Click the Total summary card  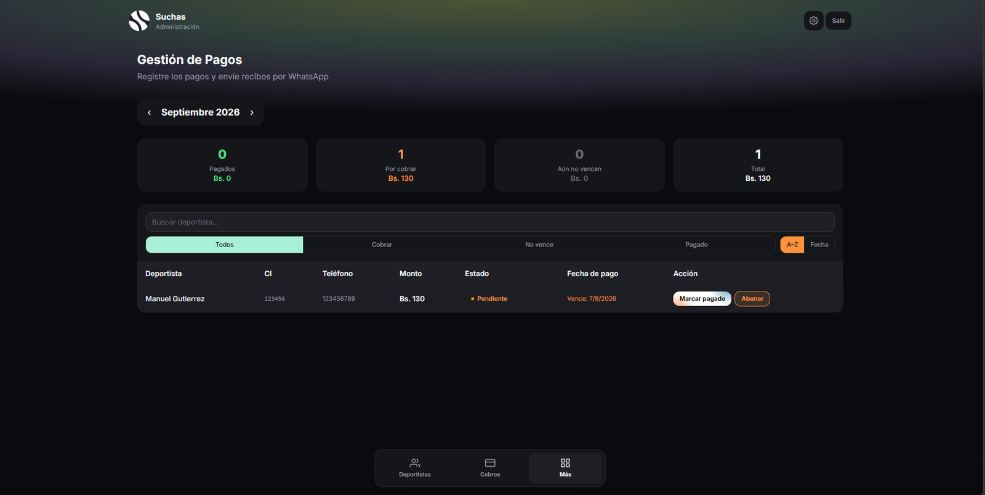758,165
